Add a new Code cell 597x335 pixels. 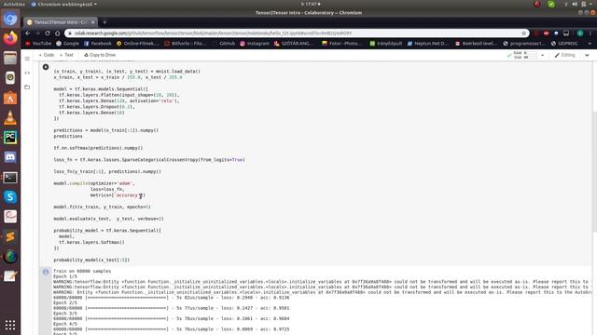(x=47, y=55)
